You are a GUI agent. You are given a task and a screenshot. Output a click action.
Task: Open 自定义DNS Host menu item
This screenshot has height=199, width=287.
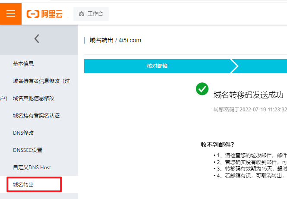point(32,167)
